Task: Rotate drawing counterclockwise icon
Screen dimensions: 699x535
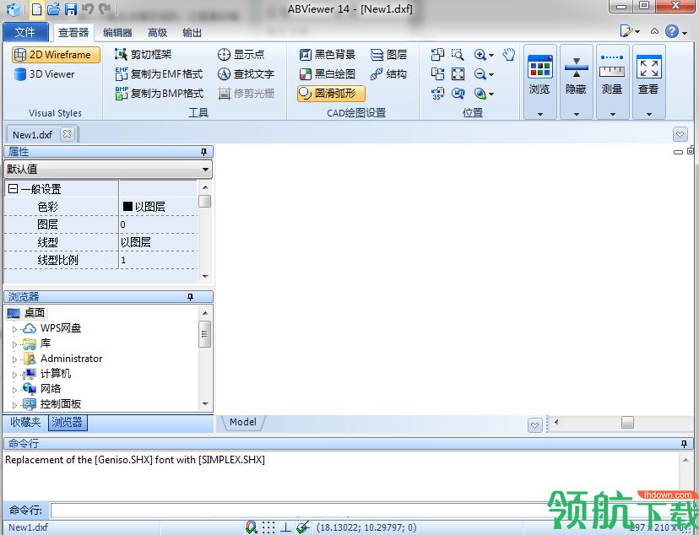Action: (x=437, y=54)
